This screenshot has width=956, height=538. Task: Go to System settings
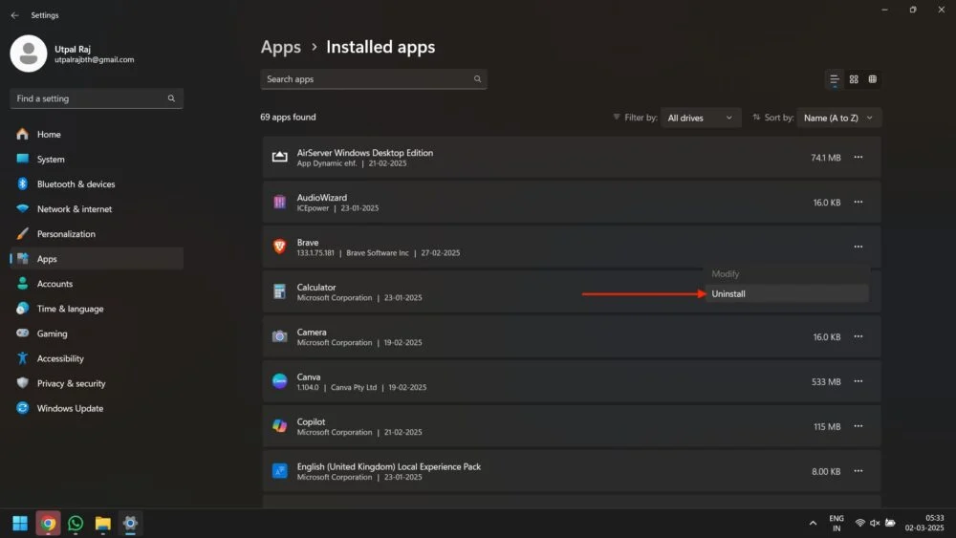click(x=97, y=159)
